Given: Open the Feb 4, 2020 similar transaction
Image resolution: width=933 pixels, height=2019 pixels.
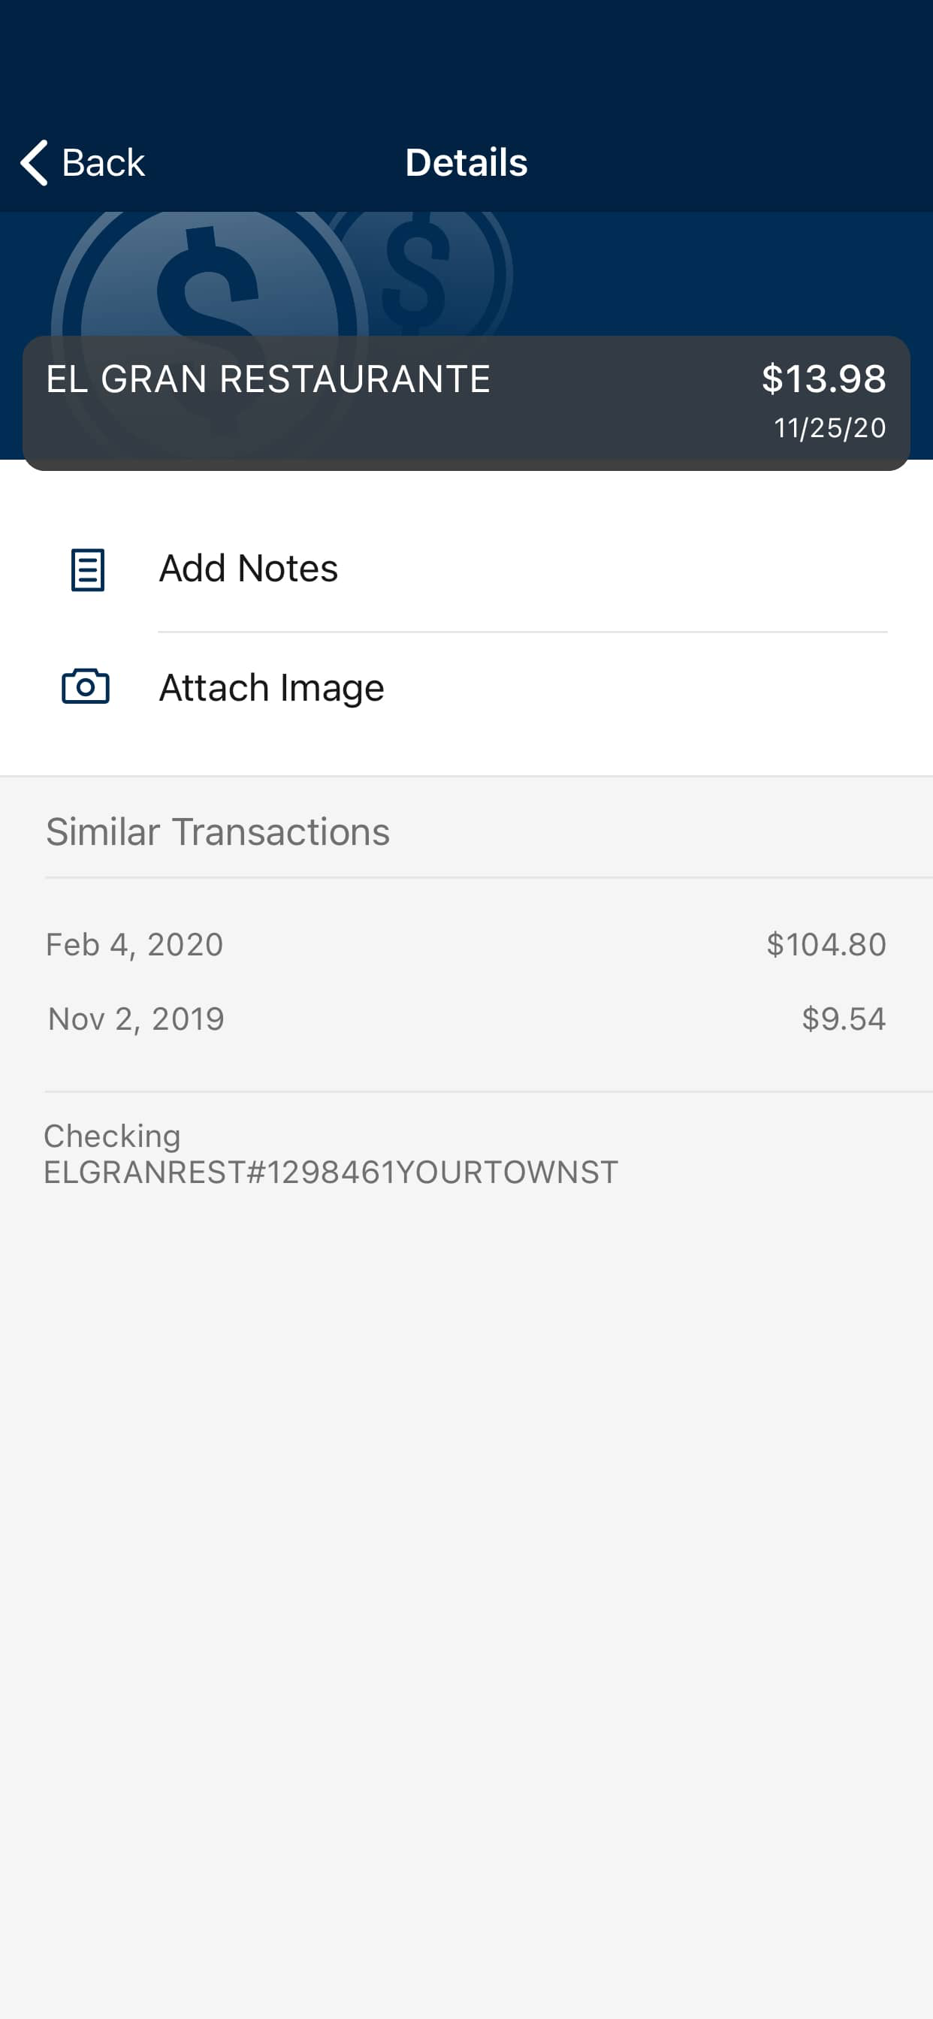Looking at the screenshot, I should pyautogui.click(x=466, y=944).
